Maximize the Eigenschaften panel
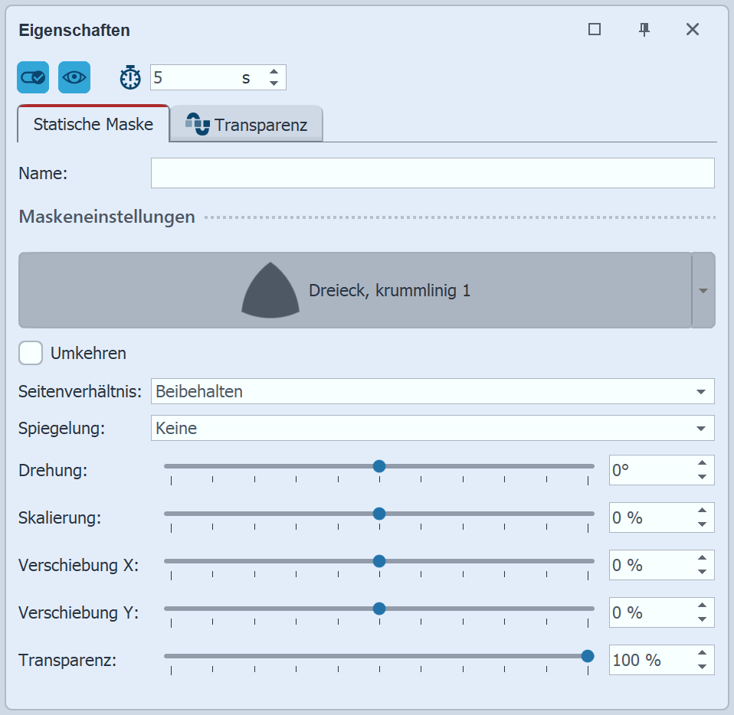The image size is (734, 715). [x=595, y=30]
